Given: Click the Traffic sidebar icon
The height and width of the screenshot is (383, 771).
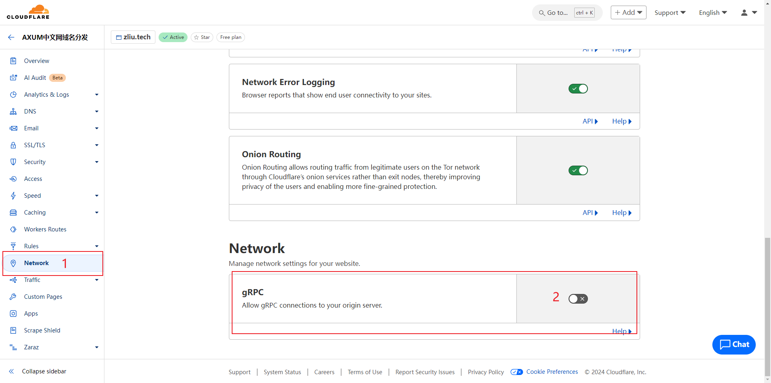Looking at the screenshot, I should click(x=13, y=280).
